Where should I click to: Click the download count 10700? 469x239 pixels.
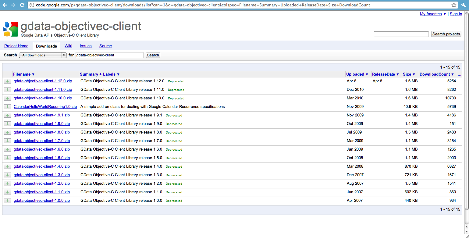[450, 98]
